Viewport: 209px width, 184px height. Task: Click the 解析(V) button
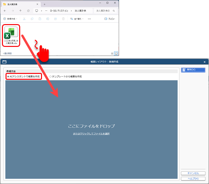click(193, 70)
